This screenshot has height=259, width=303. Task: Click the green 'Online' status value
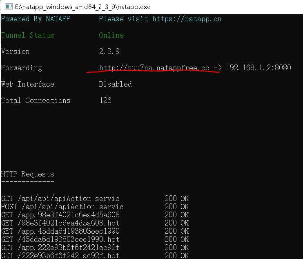111,35
